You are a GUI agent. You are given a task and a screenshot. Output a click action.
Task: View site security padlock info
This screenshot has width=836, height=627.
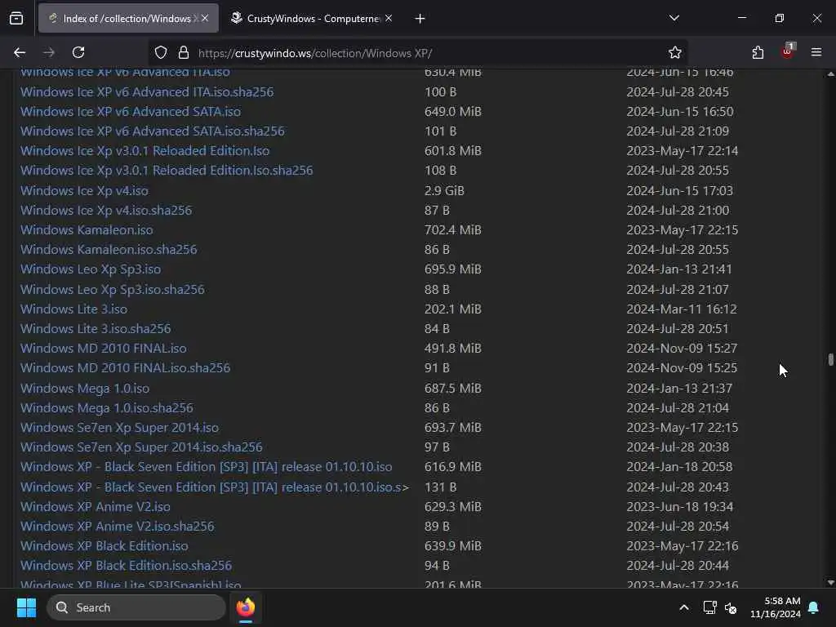pyautogui.click(x=184, y=52)
